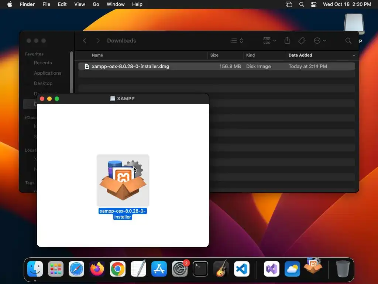Screen dimensions: 378x284
Task: Change the list view mode in Downloads
Action: [237, 41]
